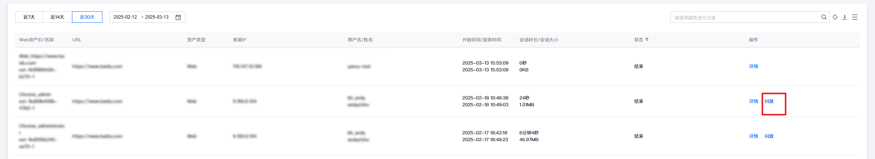Filter by 状态 column funnel icon

tap(647, 40)
